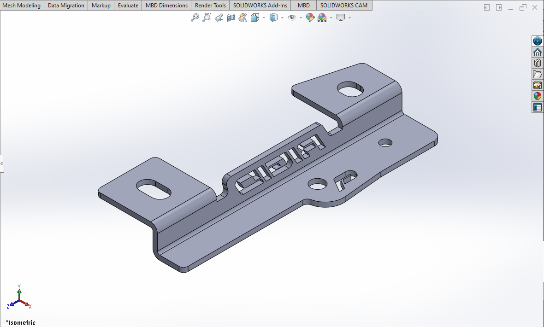Select the Zoom to Area tool
This screenshot has width=544, height=327.
(x=207, y=18)
